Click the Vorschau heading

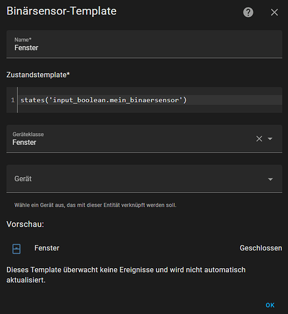coord(25,224)
